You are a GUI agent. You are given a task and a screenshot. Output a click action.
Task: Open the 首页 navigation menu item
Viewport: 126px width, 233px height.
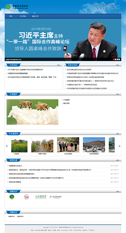click(11, 16)
